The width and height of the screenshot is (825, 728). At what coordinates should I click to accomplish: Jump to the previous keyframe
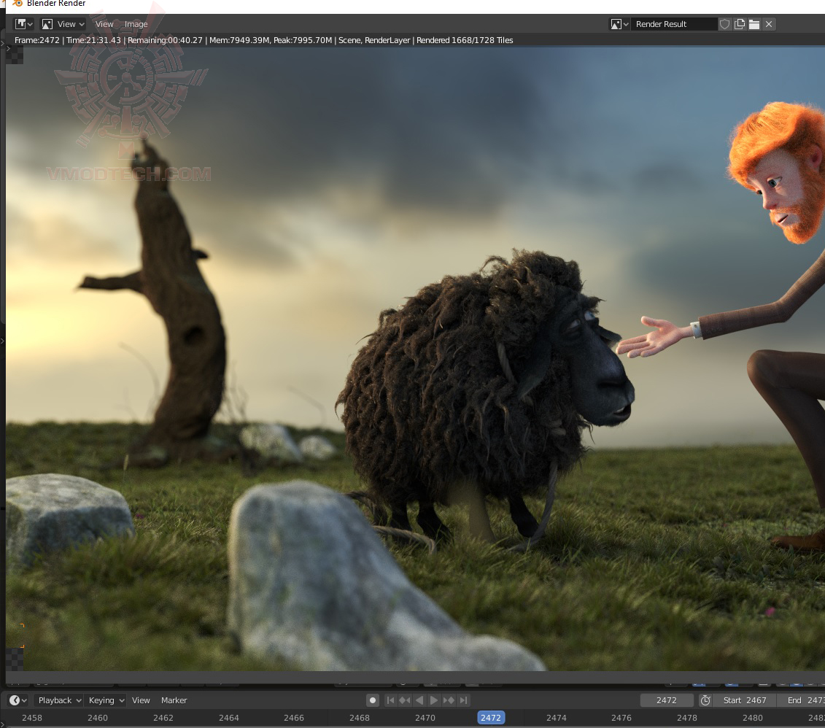click(405, 700)
